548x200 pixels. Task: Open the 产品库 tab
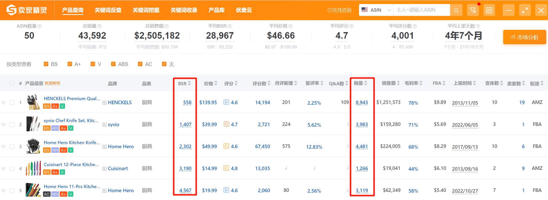217,10
